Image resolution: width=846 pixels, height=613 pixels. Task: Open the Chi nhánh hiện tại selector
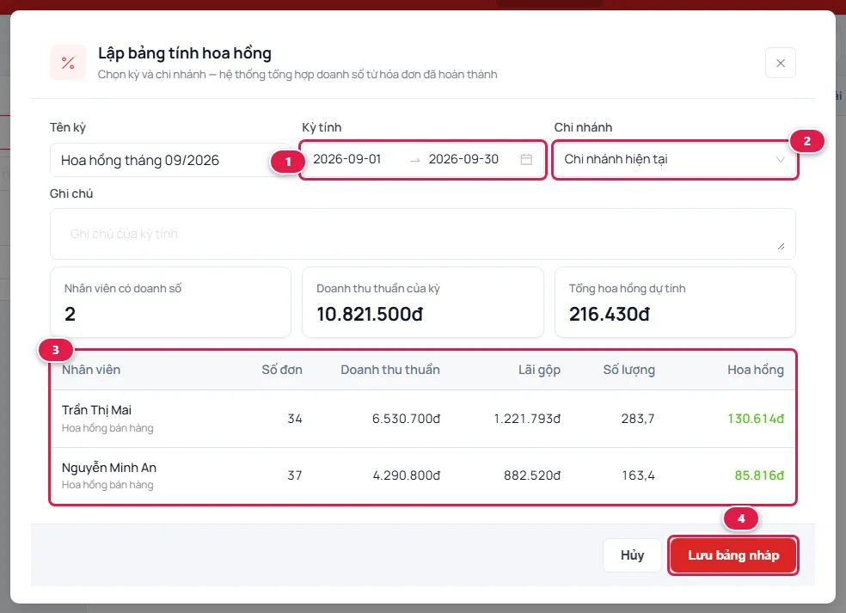pyautogui.click(x=675, y=160)
